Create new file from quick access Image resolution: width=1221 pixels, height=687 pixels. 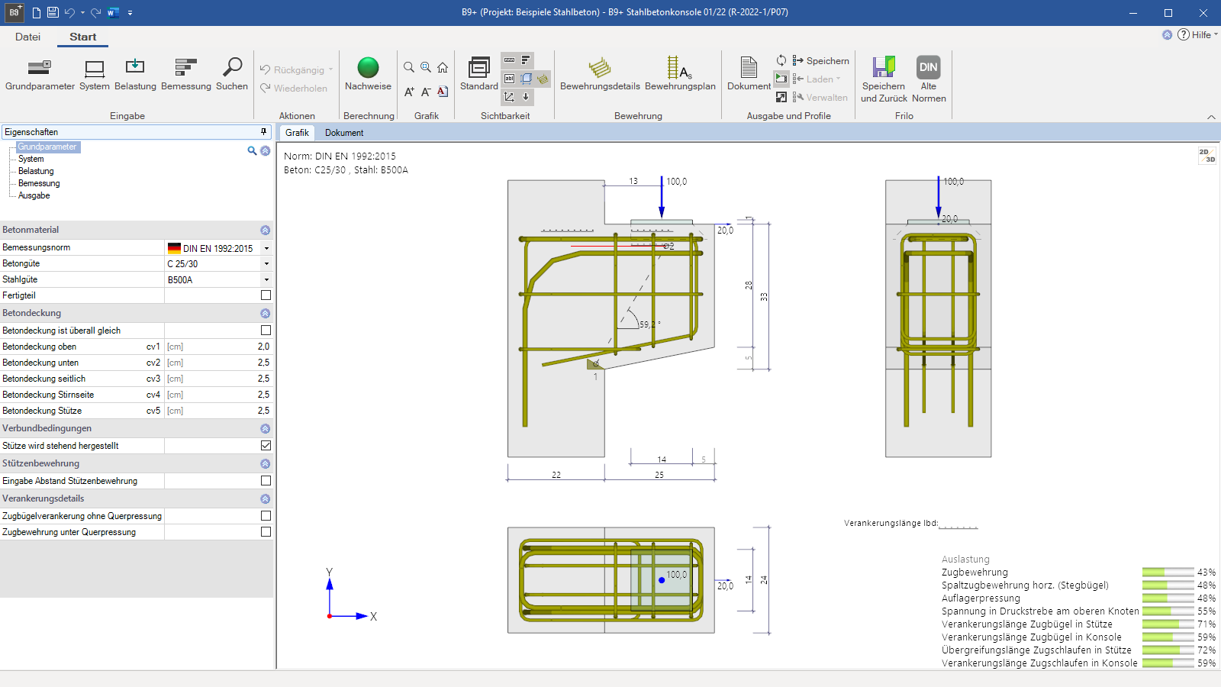[36, 12]
